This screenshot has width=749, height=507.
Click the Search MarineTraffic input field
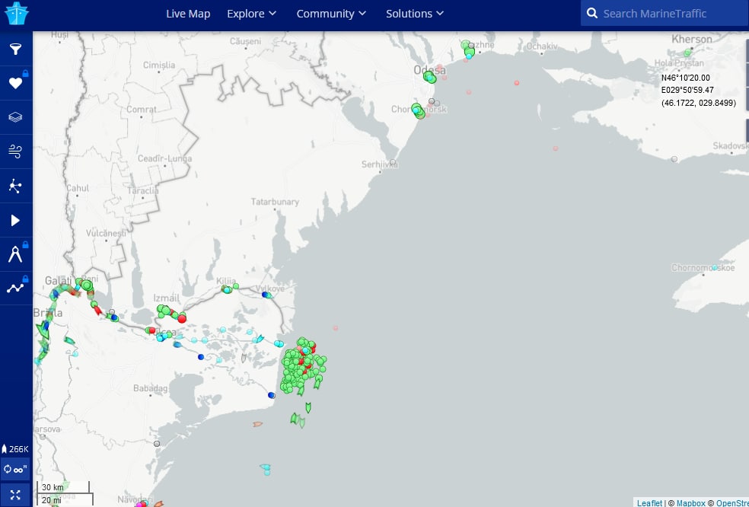[x=670, y=14]
